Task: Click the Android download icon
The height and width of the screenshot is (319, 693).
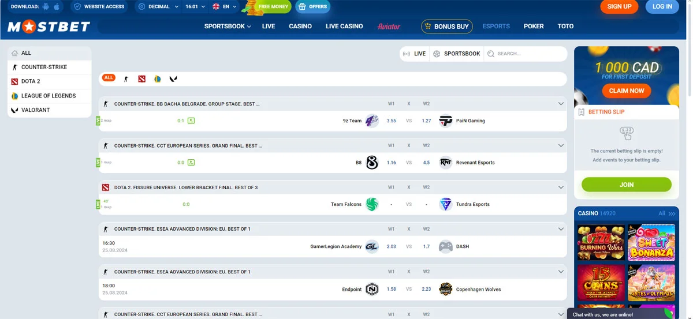Action: 46,7
